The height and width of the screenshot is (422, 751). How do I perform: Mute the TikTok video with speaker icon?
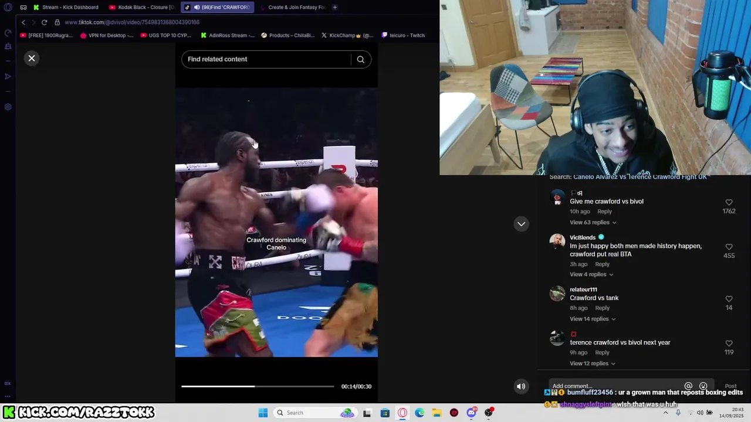coord(520,386)
